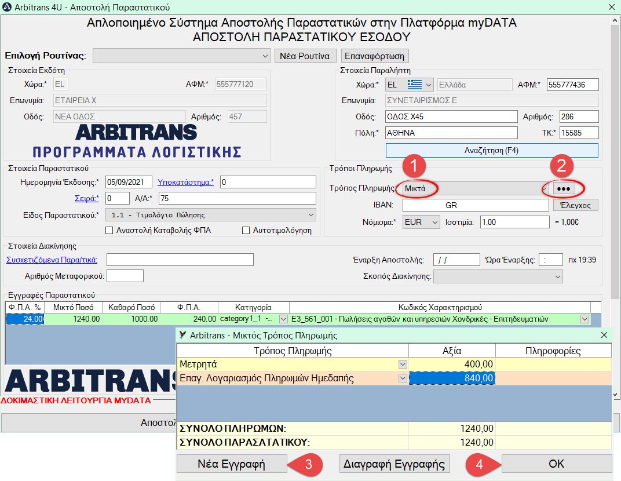Screen dimensions: 621x481
Task: Click the Φ.Π.Α. % cell 24,00
Action: point(24,319)
